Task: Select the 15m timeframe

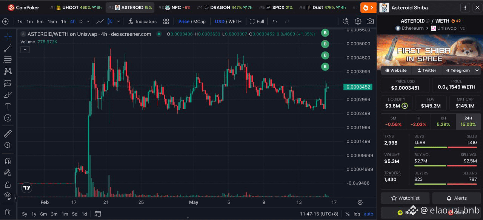Action: click(x=52, y=21)
